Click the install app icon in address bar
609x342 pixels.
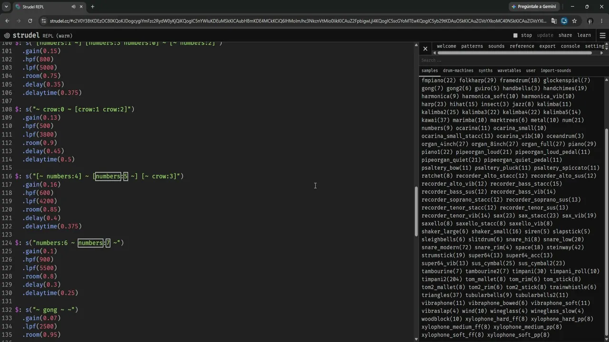coord(564,21)
